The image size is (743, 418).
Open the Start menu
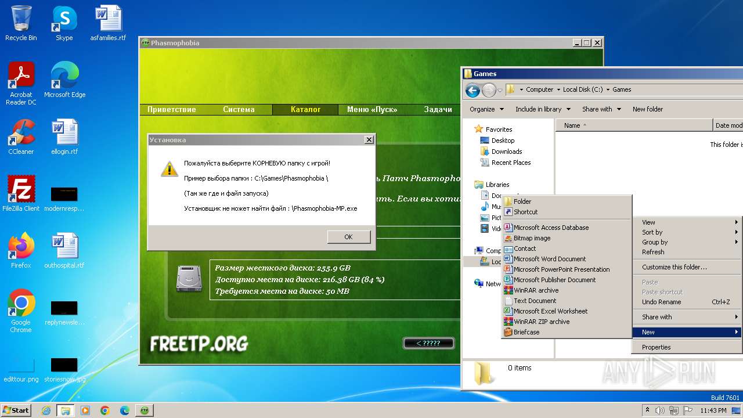16,410
